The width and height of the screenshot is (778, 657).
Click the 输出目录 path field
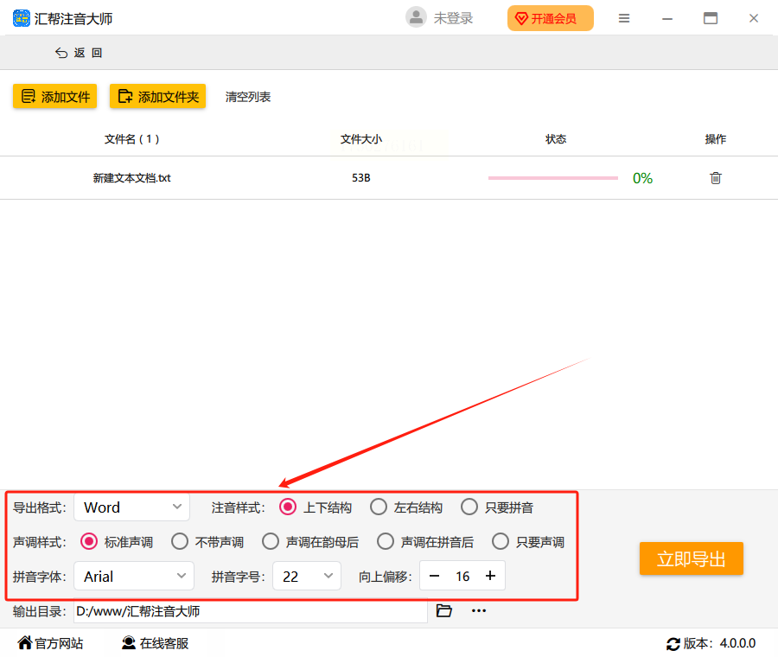point(251,611)
